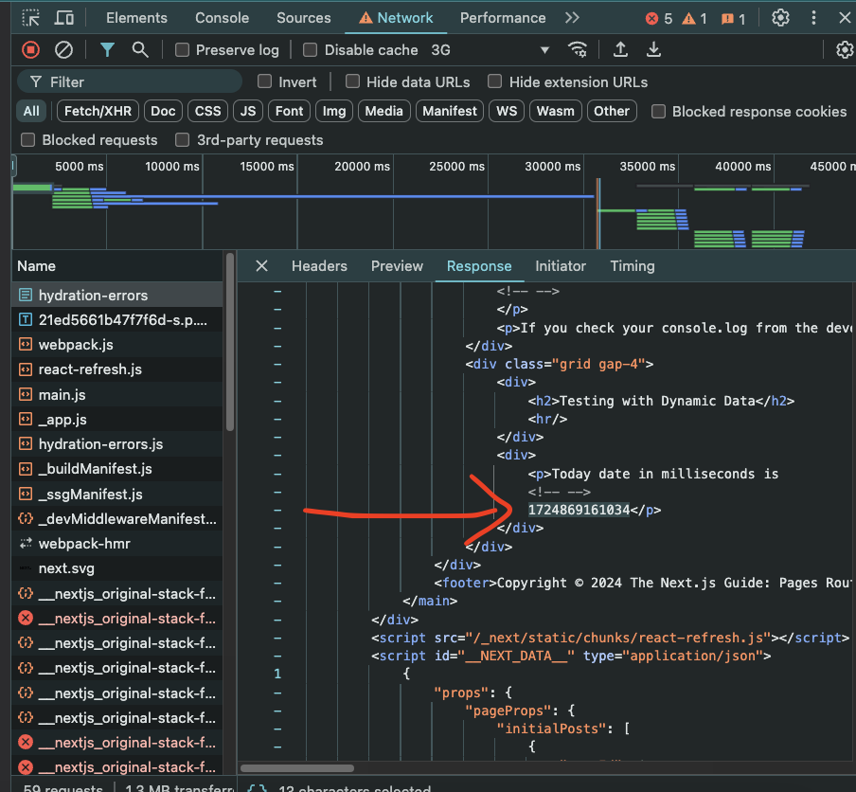Clear the network log

tap(63, 50)
